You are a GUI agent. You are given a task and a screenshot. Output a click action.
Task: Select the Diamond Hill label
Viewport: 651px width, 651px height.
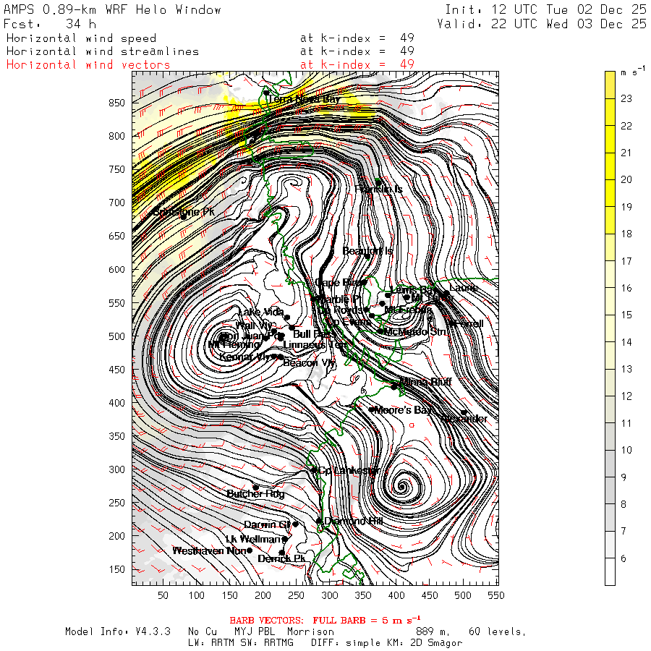click(353, 521)
